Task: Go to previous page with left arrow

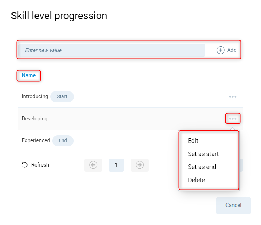Action: pyautogui.click(x=93, y=165)
